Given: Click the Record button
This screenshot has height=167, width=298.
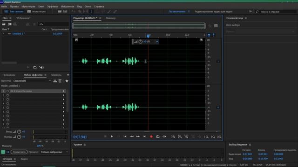Looking at the screenshot, I should tap(151, 136).
